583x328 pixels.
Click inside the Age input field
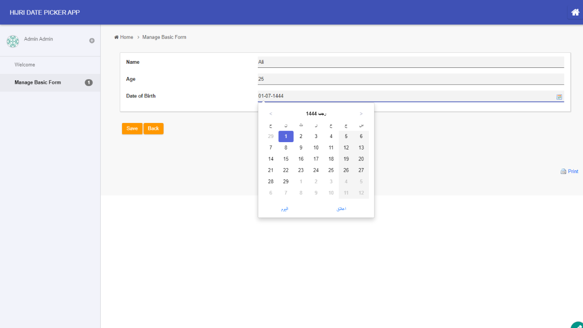pos(410,79)
